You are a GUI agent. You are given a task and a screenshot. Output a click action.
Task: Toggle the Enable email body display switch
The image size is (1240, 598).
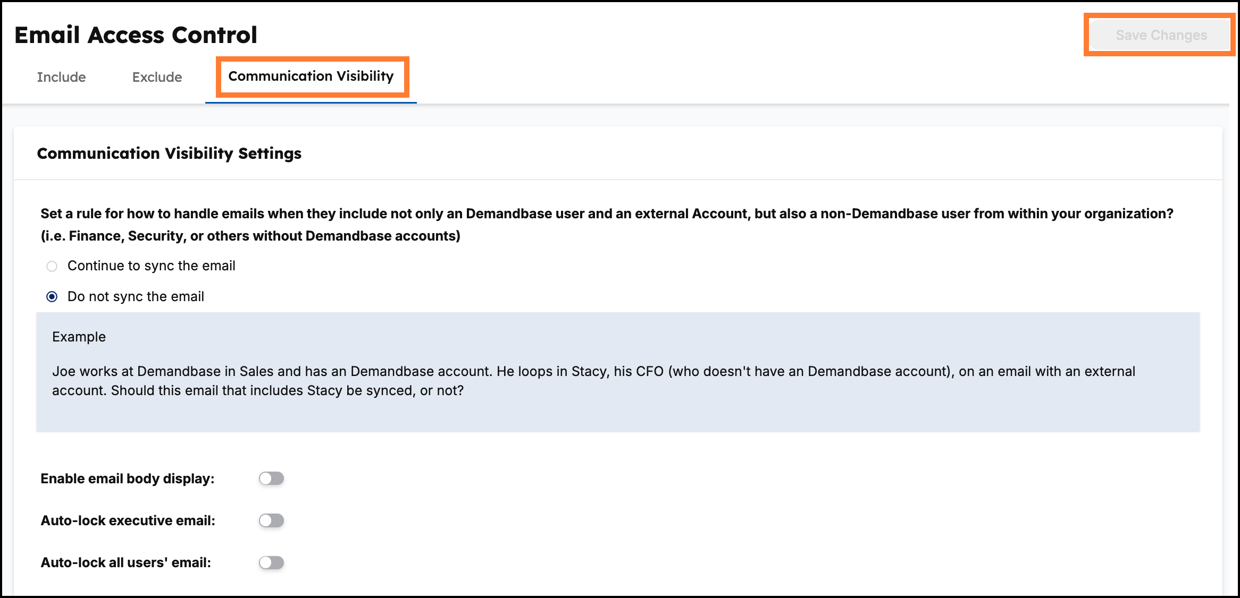click(271, 479)
